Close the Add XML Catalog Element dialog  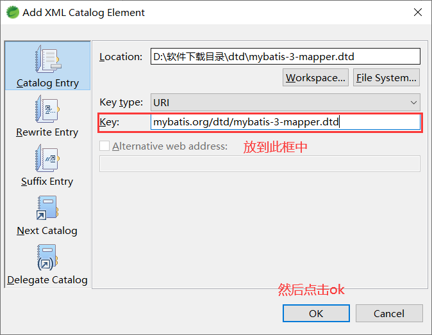(418, 12)
